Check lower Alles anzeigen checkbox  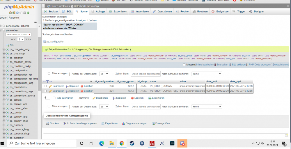[x=49, y=106]
